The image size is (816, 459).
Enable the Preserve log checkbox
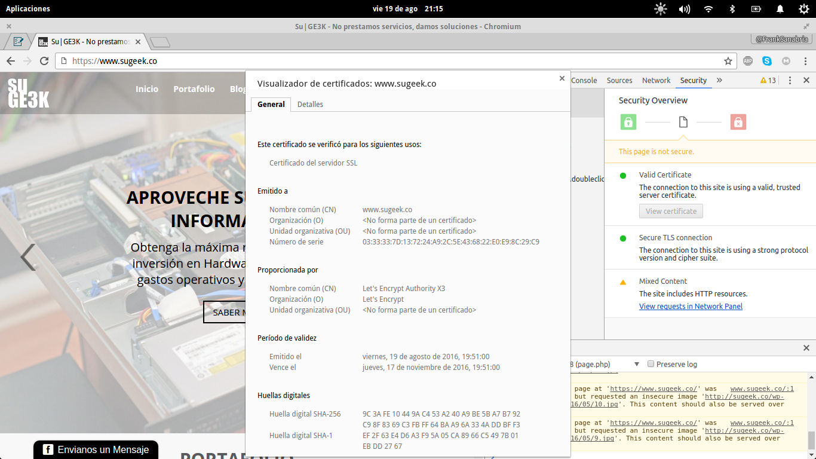pos(651,364)
